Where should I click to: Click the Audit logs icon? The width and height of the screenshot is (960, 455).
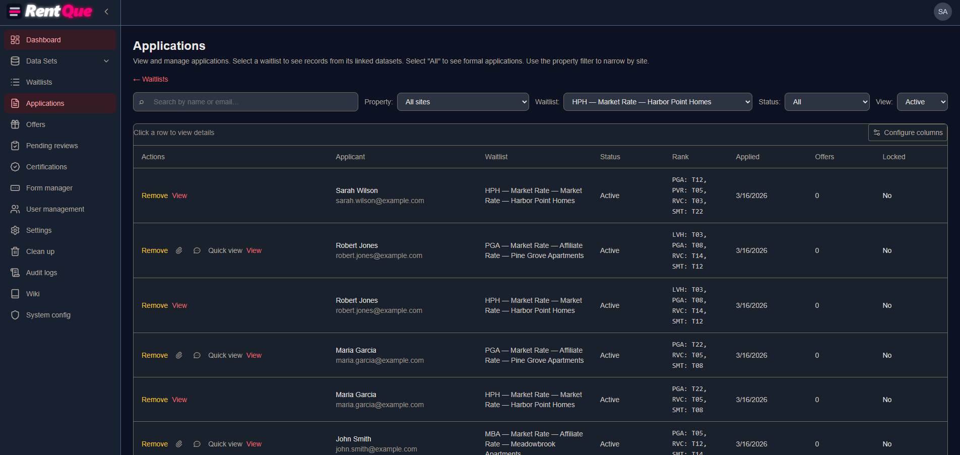coord(15,273)
